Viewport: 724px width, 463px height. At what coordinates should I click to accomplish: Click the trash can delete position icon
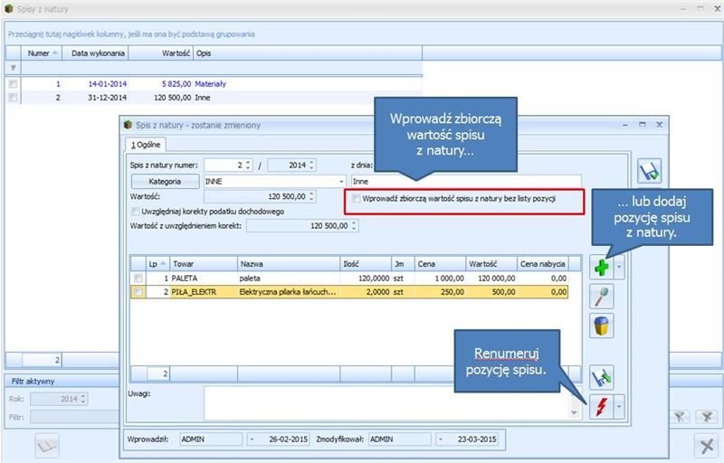[601, 326]
